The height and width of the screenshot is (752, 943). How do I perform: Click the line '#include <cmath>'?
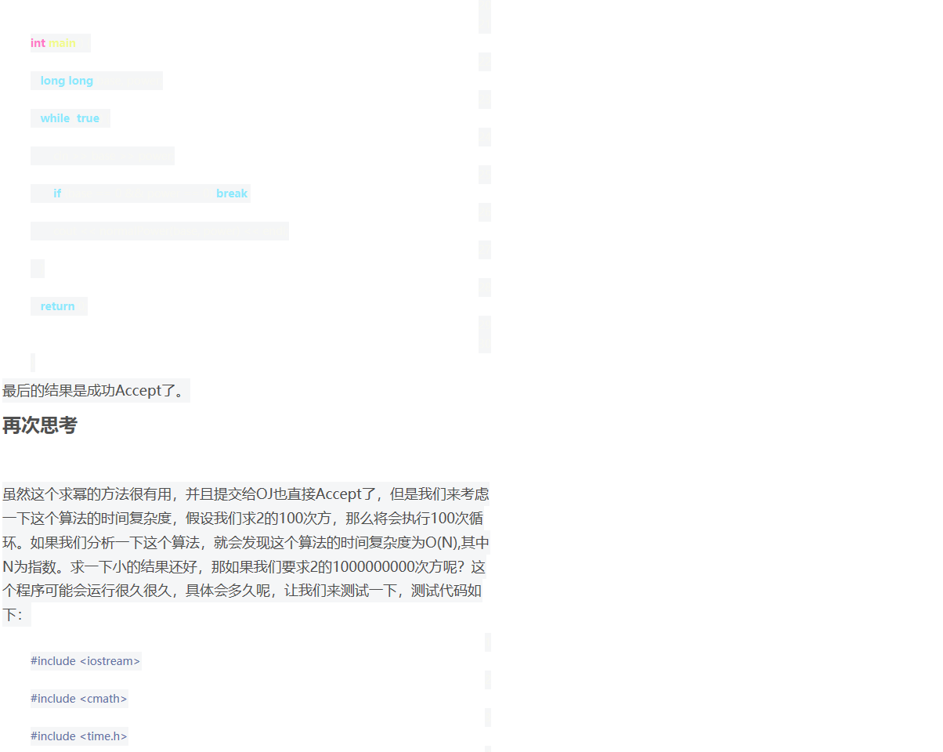point(79,699)
